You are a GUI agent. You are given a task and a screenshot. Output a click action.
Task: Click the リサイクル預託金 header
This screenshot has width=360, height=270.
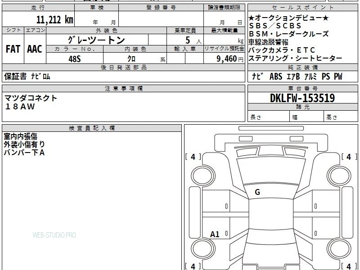click(224, 49)
